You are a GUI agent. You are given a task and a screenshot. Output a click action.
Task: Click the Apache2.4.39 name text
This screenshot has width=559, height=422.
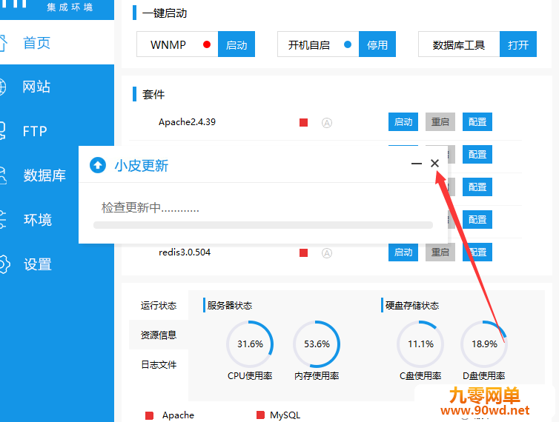tap(187, 122)
